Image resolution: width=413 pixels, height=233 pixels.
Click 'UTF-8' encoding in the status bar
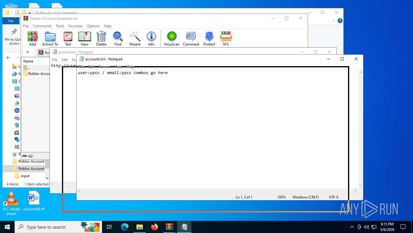333,197
